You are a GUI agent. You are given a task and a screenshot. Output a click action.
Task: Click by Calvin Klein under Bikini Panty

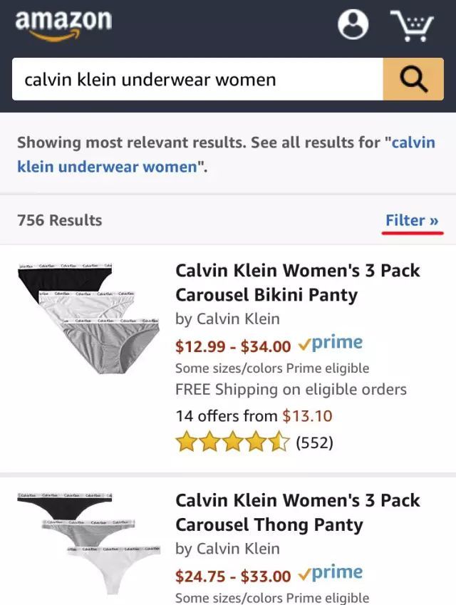(x=227, y=319)
